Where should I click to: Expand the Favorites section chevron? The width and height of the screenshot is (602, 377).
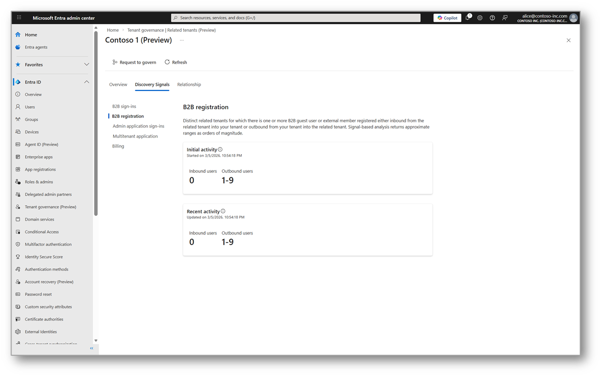click(86, 65)
